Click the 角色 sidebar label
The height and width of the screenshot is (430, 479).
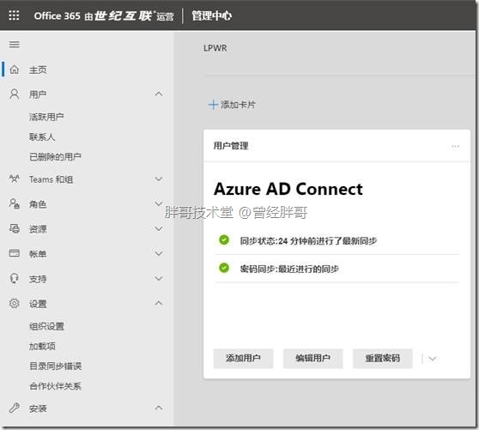38,204
